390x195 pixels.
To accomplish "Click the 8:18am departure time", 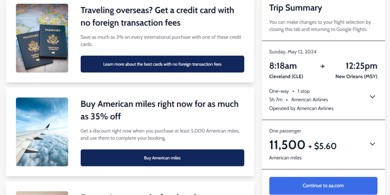I will point(283,66).
